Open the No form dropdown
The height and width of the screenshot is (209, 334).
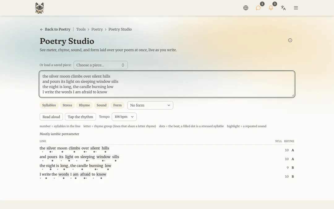(150, 105)
